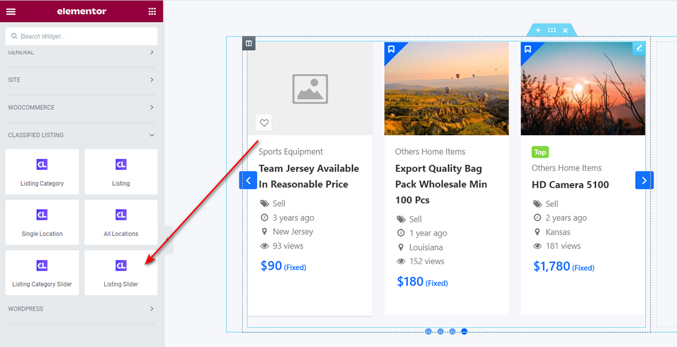Open Others Home Items on Bag Pack card

tap(430, 152)
